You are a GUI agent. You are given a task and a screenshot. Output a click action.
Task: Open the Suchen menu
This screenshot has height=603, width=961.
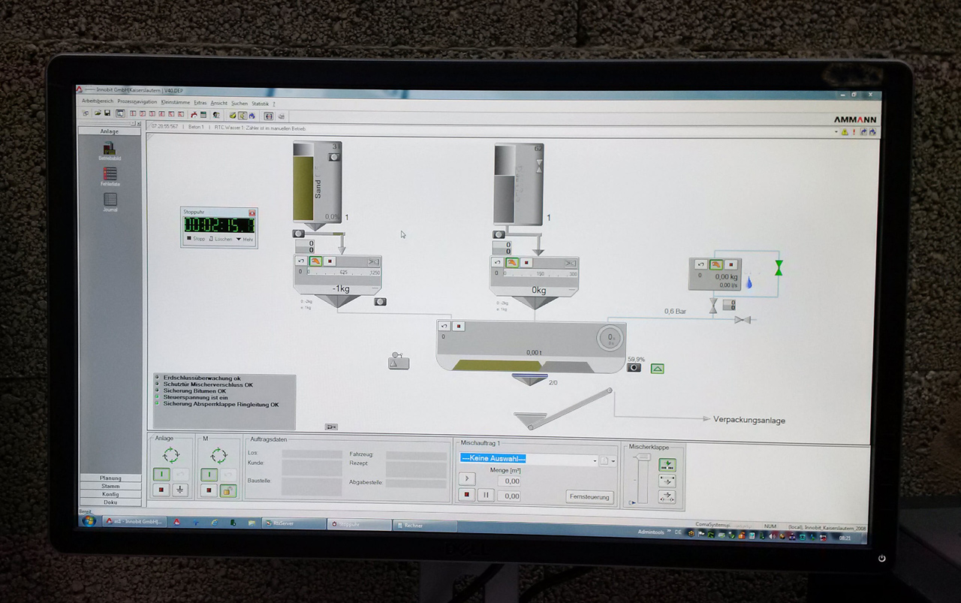239,103
